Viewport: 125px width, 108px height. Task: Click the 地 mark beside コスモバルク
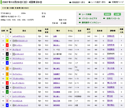14,54
